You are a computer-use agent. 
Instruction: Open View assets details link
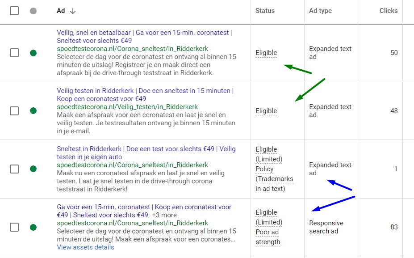[85, 247]
